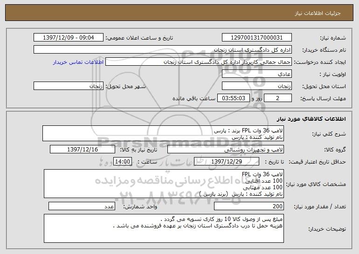Image resolution: width=359 pixels, height=254 pixels.
Task: Click the goods group field لامپ و تجهیزات روشنائی
Action: pos(226,150)
